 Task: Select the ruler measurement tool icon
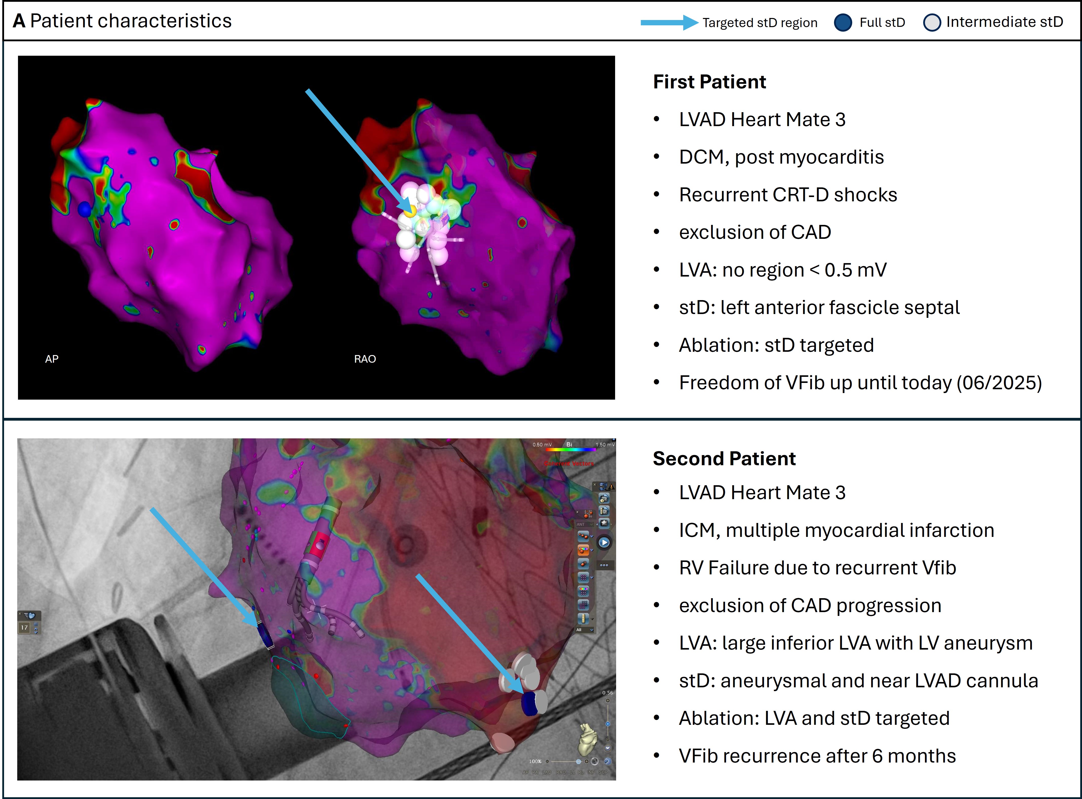tap(583, 619)
